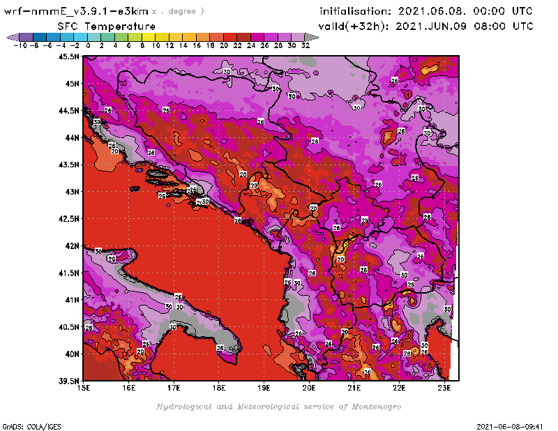558x431 pixels.
Task: Click the model title 'wrf-nmmE_v3.9.1-e3km'
Action: (76, 11)
